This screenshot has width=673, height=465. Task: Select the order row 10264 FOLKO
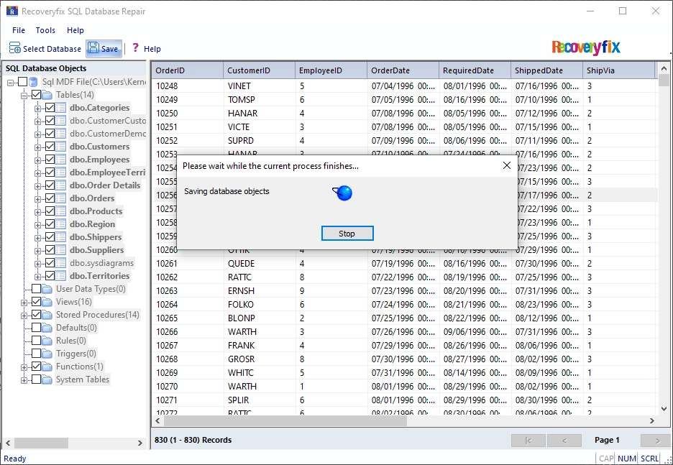(x=403, y=305)
